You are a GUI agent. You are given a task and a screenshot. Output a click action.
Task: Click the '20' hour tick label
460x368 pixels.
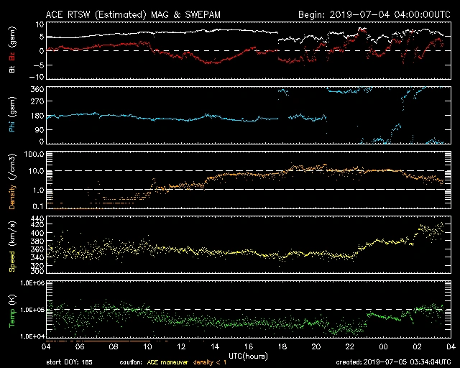[x=316, y=347]
